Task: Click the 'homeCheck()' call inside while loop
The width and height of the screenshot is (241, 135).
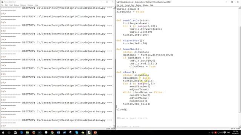Action: (x=138, y=101)
